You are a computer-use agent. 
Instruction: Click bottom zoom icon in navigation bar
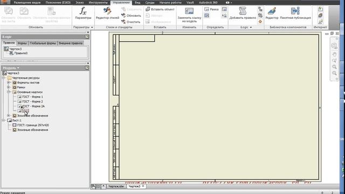pyautogui.click(x=334, y=73)
